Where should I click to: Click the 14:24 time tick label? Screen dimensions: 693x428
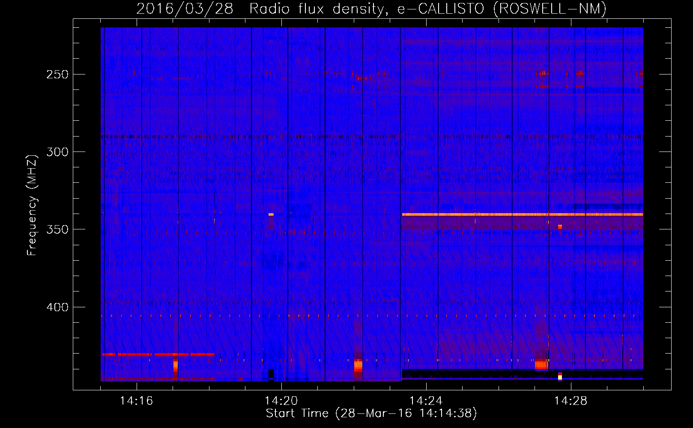click(x=426, y=401)
